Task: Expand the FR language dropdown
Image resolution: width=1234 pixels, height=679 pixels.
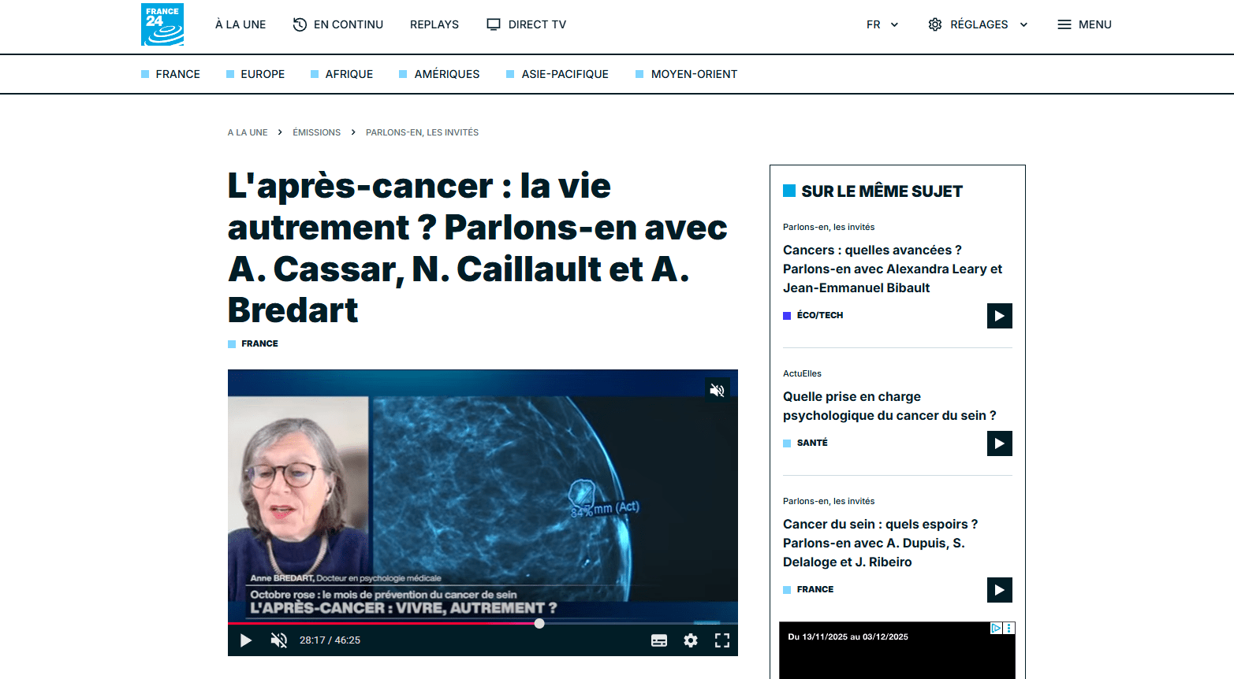Action: click(882, 24)
